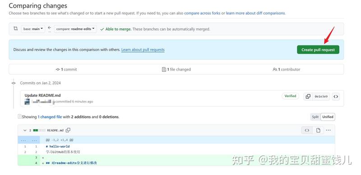
Task: Click added line '## 对readme-edits分支进行修改'
Action: [71, 163]
